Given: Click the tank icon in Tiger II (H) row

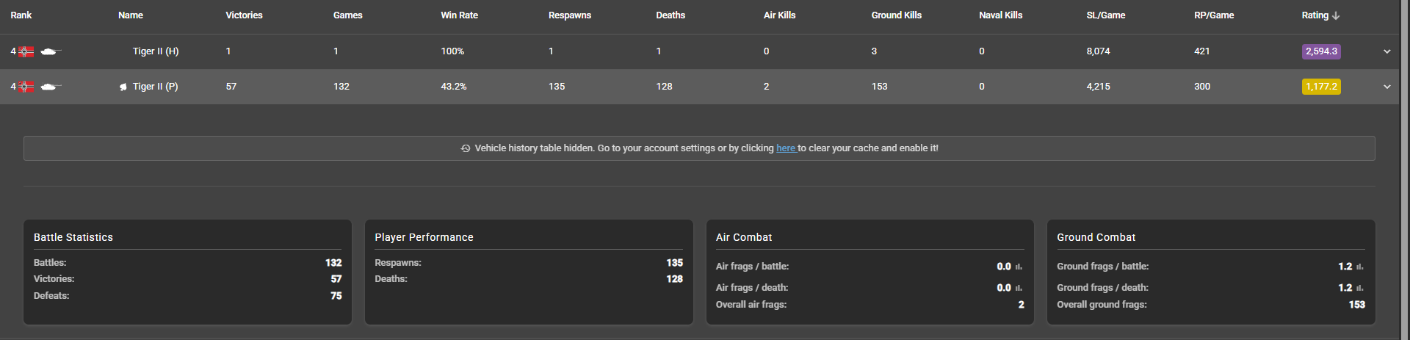Looking at the screenshot, I should pyautogui.click(x=51, y=51).
